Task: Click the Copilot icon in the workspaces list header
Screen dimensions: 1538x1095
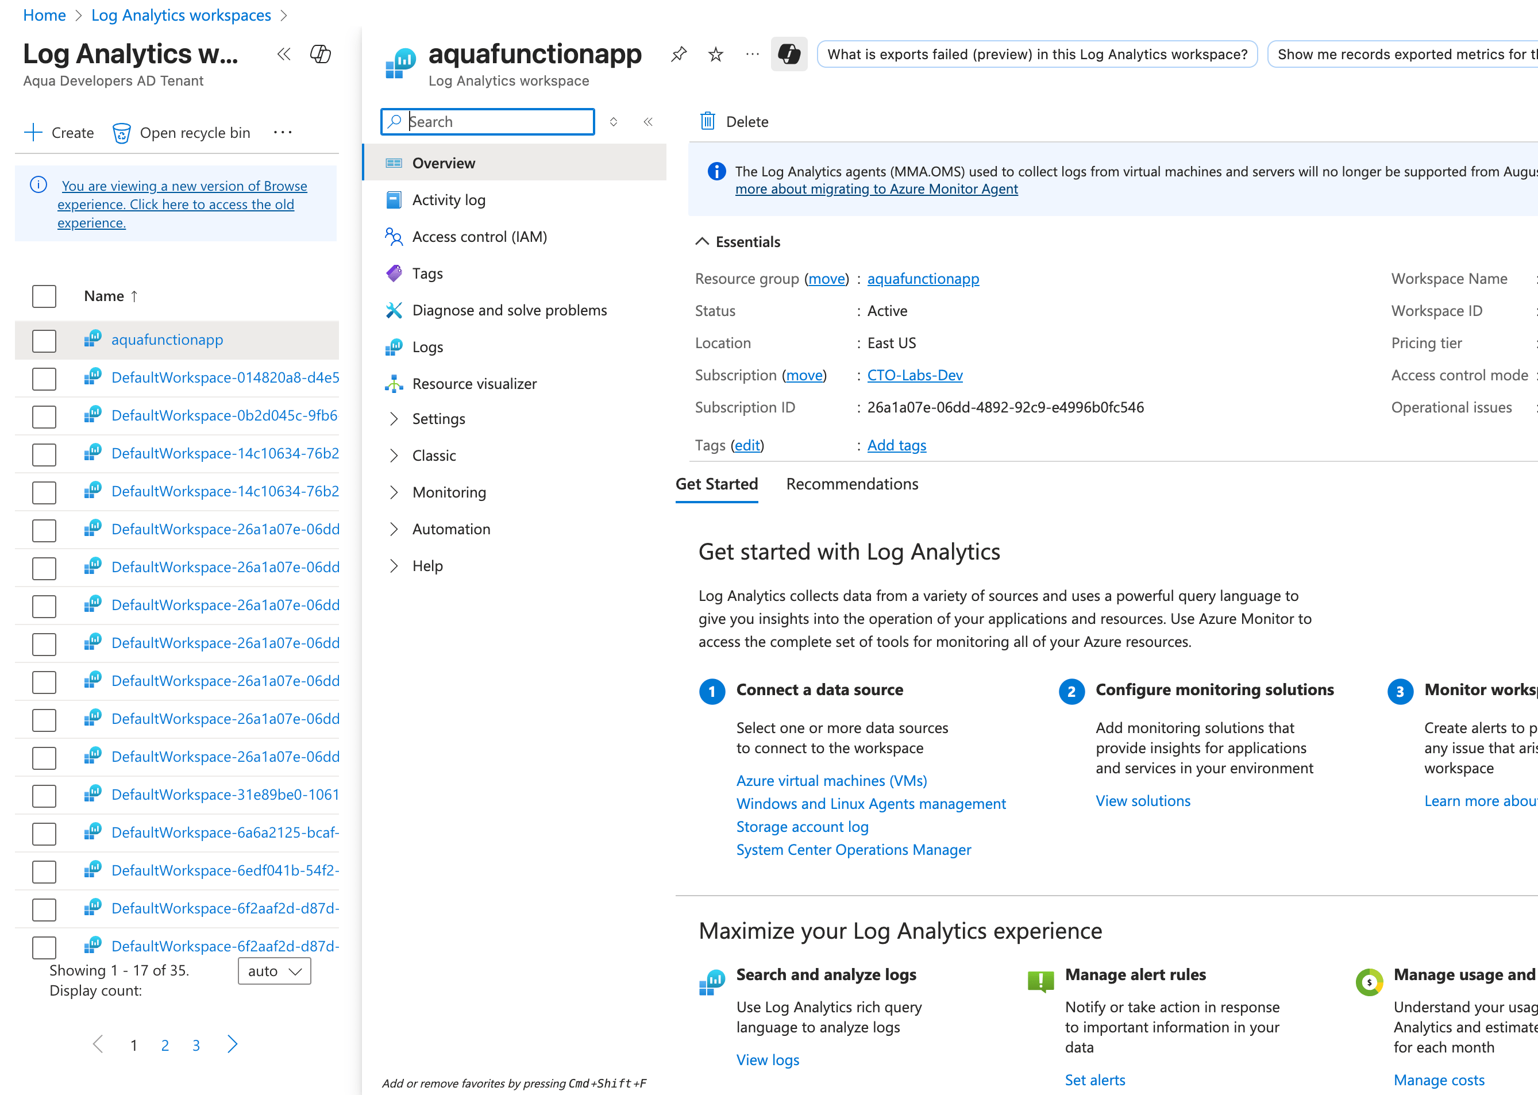Action: coord(320,54)
